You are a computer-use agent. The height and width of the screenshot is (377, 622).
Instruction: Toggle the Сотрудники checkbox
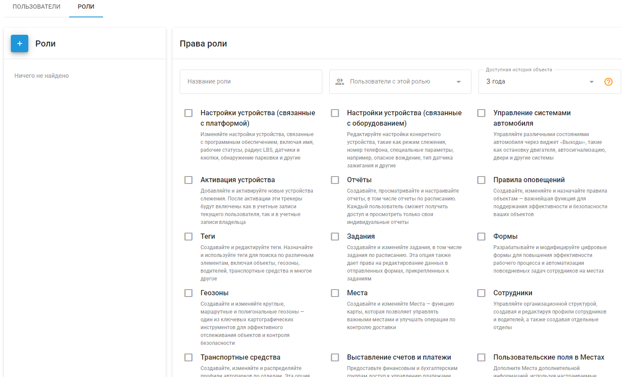(482, 293)
